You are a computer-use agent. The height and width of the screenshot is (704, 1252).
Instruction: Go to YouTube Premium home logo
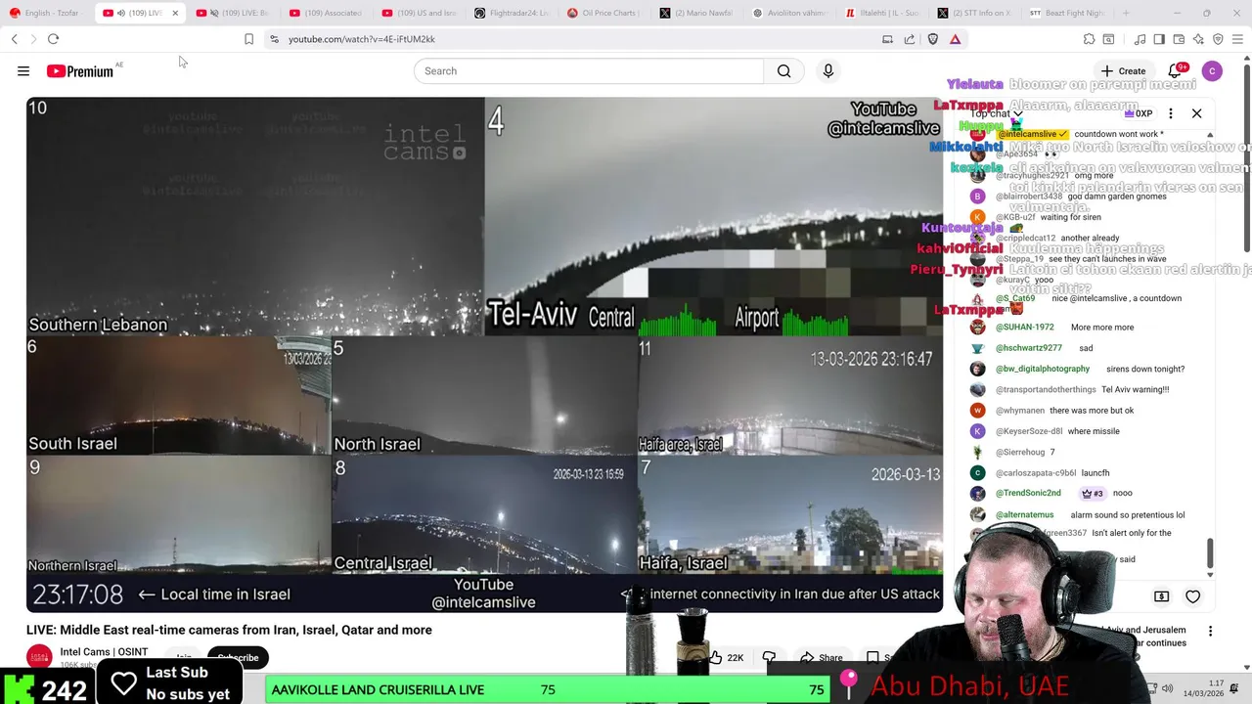coord(79,70)
